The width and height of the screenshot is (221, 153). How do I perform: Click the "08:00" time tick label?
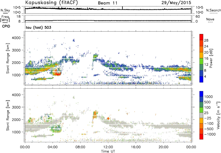tap(80, 147)
